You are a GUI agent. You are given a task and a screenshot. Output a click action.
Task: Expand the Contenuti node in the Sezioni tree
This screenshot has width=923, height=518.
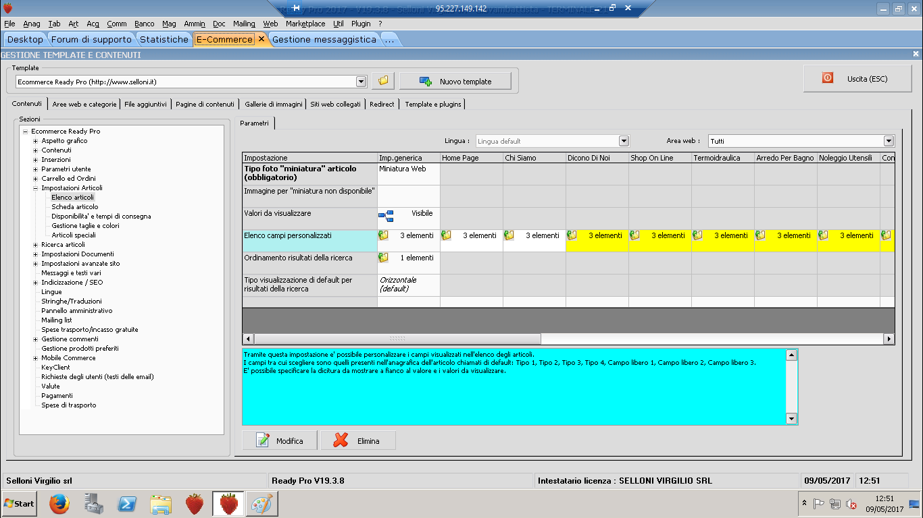pyautogui.click(x=35, y=150)
